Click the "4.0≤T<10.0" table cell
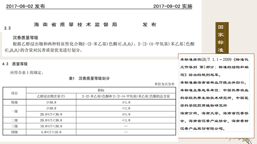The image size is (257, 144). pyautogui.click(x=51, y=132)
